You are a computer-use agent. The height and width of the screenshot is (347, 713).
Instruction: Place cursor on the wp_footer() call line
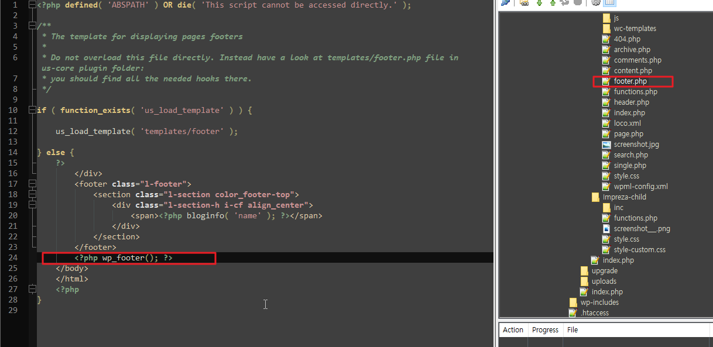point(124,257)
